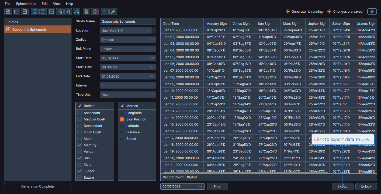Open the Zodiac dropdown
381x194 pixels.
pos(128,39)
